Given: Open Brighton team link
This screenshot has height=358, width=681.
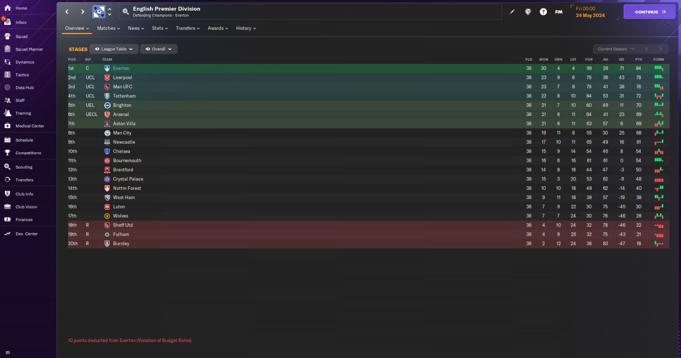Looking at the screenshot, I should [122, 105].
